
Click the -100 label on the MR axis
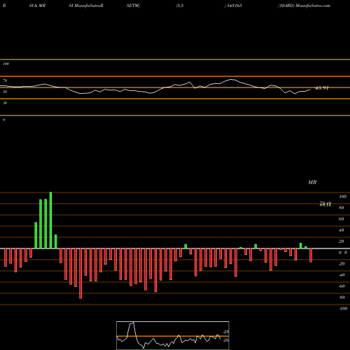(343, 309)
